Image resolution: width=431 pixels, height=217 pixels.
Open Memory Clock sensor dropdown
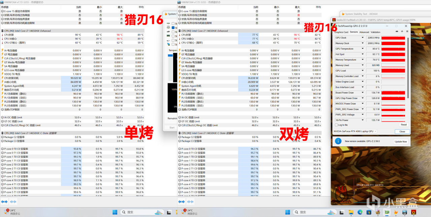coord(363,43)
